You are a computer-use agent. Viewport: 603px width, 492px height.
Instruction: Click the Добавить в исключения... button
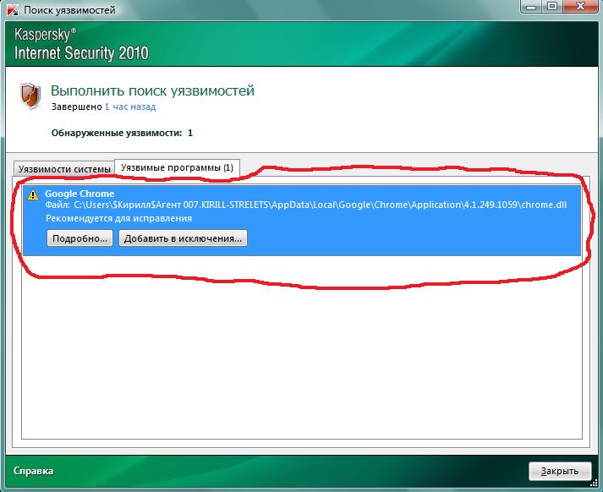click(183, 238)
